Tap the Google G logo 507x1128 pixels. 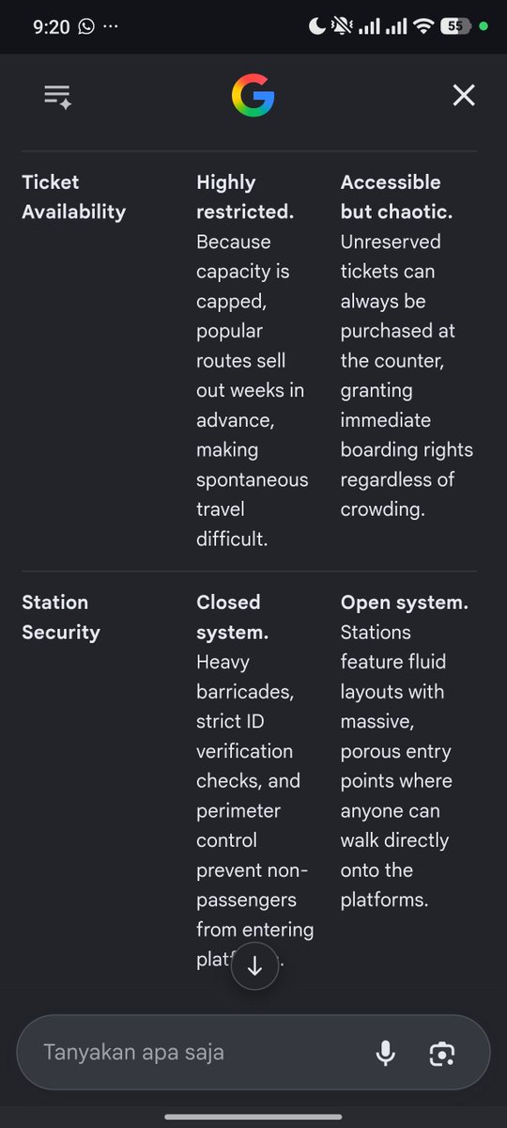pyautogui.click(x=253, y=96)
